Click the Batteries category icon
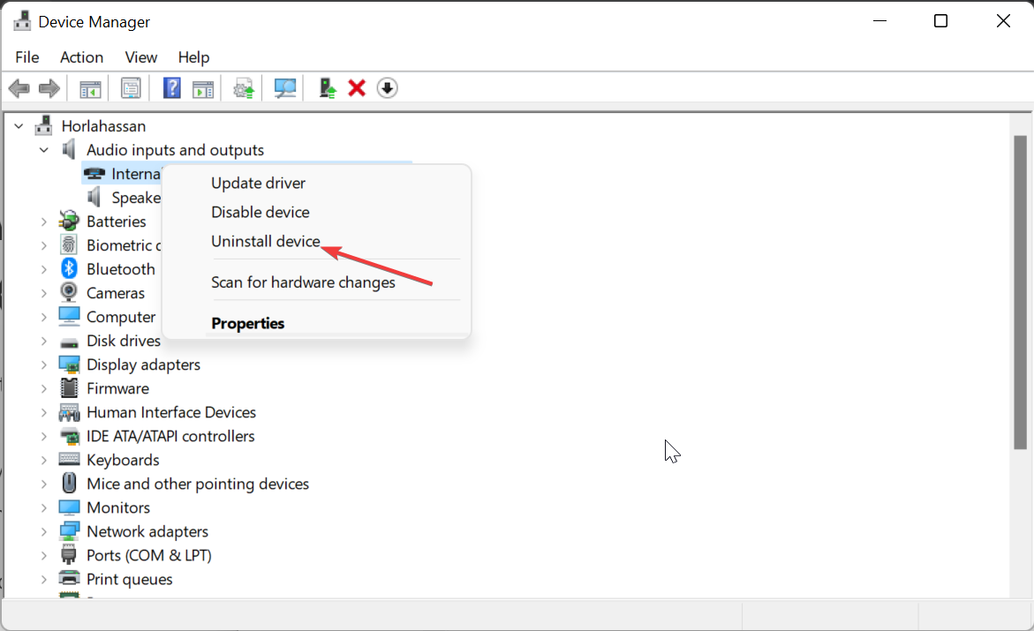 point(69,221)
